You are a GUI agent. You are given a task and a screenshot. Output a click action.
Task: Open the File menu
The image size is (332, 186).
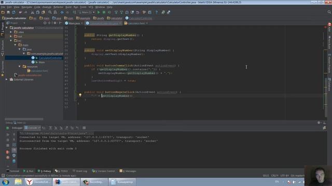click(3, 7)
